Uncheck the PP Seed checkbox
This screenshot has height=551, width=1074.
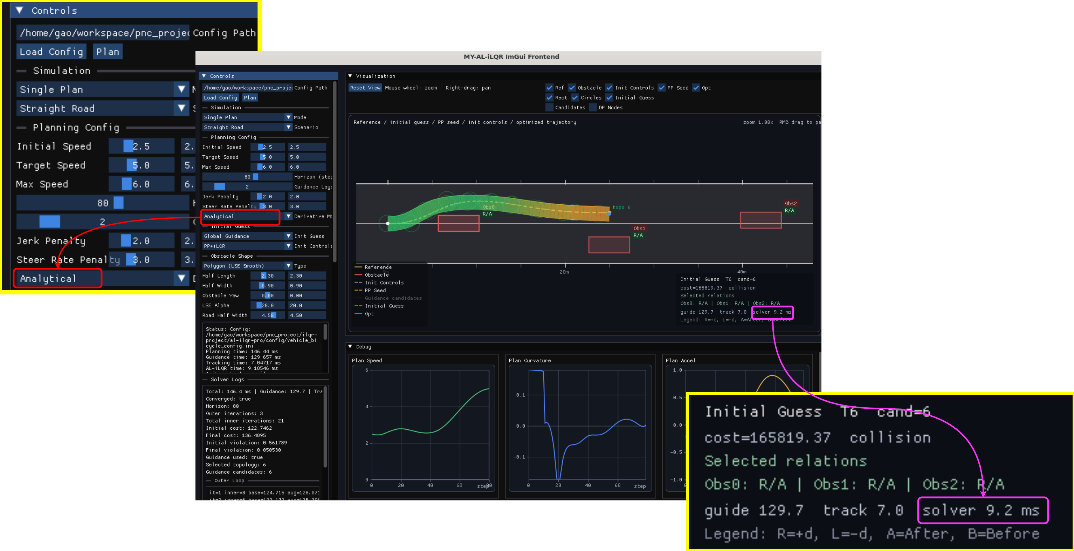tap(661, 88)
